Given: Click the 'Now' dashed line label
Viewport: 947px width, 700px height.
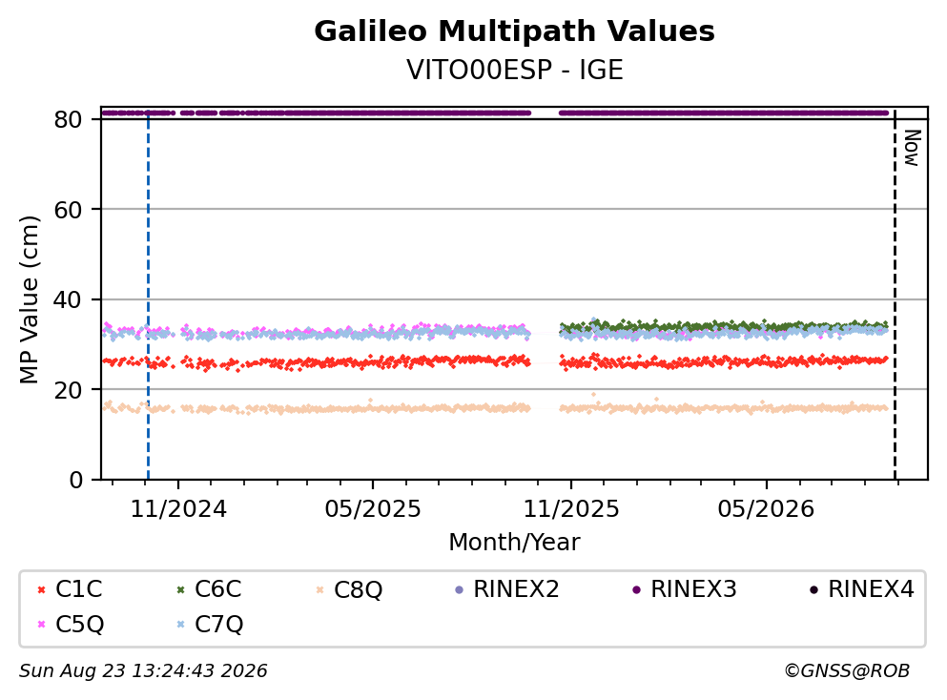Looking at the screenshot, I should click(x=912, y=148).
